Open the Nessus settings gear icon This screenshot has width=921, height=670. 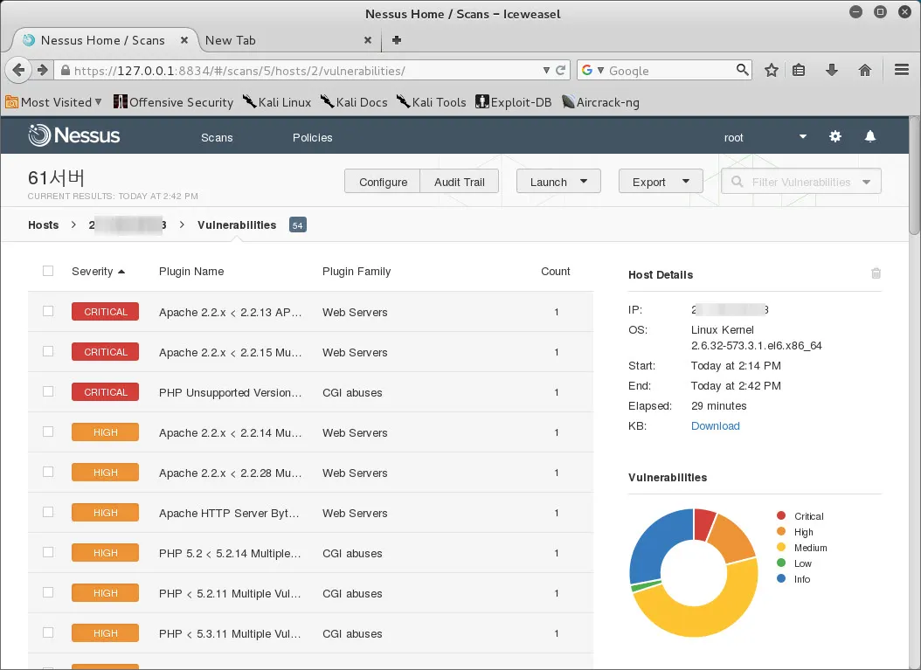[x=835, y=137]
